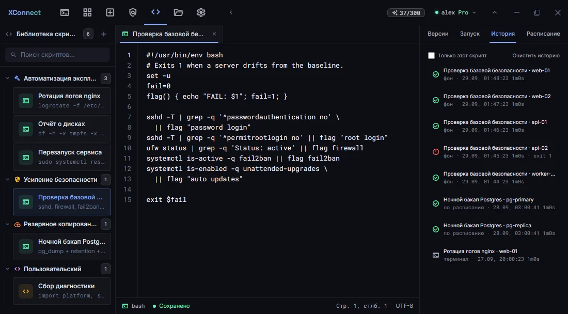
Task: Open the web-02 security check history entry
Action: pos(494,100)
